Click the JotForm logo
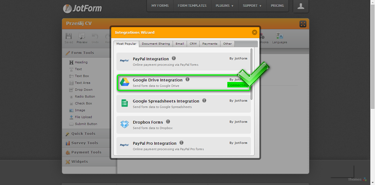This screenshot has height=185, width=375. pos(82,8)
